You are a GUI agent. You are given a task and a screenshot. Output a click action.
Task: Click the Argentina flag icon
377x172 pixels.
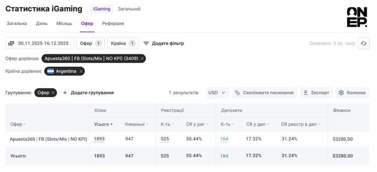50,71
